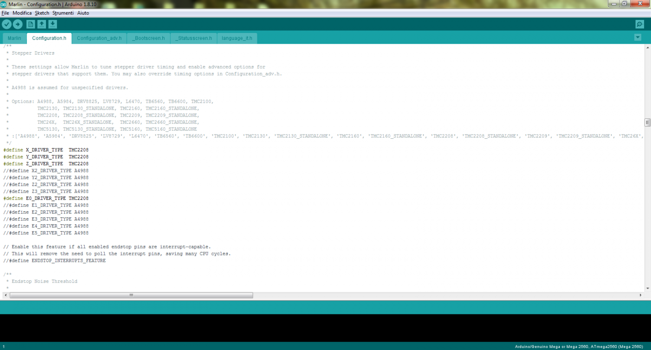The width and height of the screenshot is (651, 350).
Task: Click the '// Enable this feature if all enabled...' comment
Action: (x=107, y=247)
